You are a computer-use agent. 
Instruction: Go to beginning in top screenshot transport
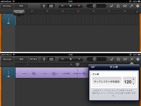tap(62, 6)
